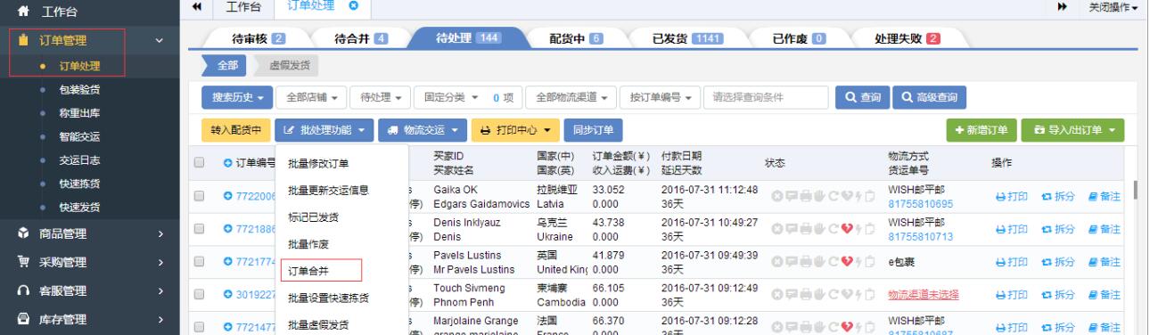Open the 待处理 status filter dropdown
The height and width of the screenshot is (335, 1150).
click(x=379, y=97)
